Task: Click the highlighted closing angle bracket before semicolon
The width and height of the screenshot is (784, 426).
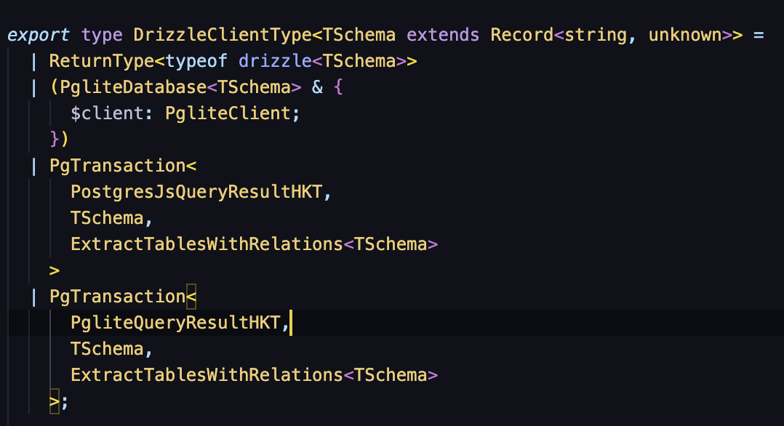Action: point(54,401)
